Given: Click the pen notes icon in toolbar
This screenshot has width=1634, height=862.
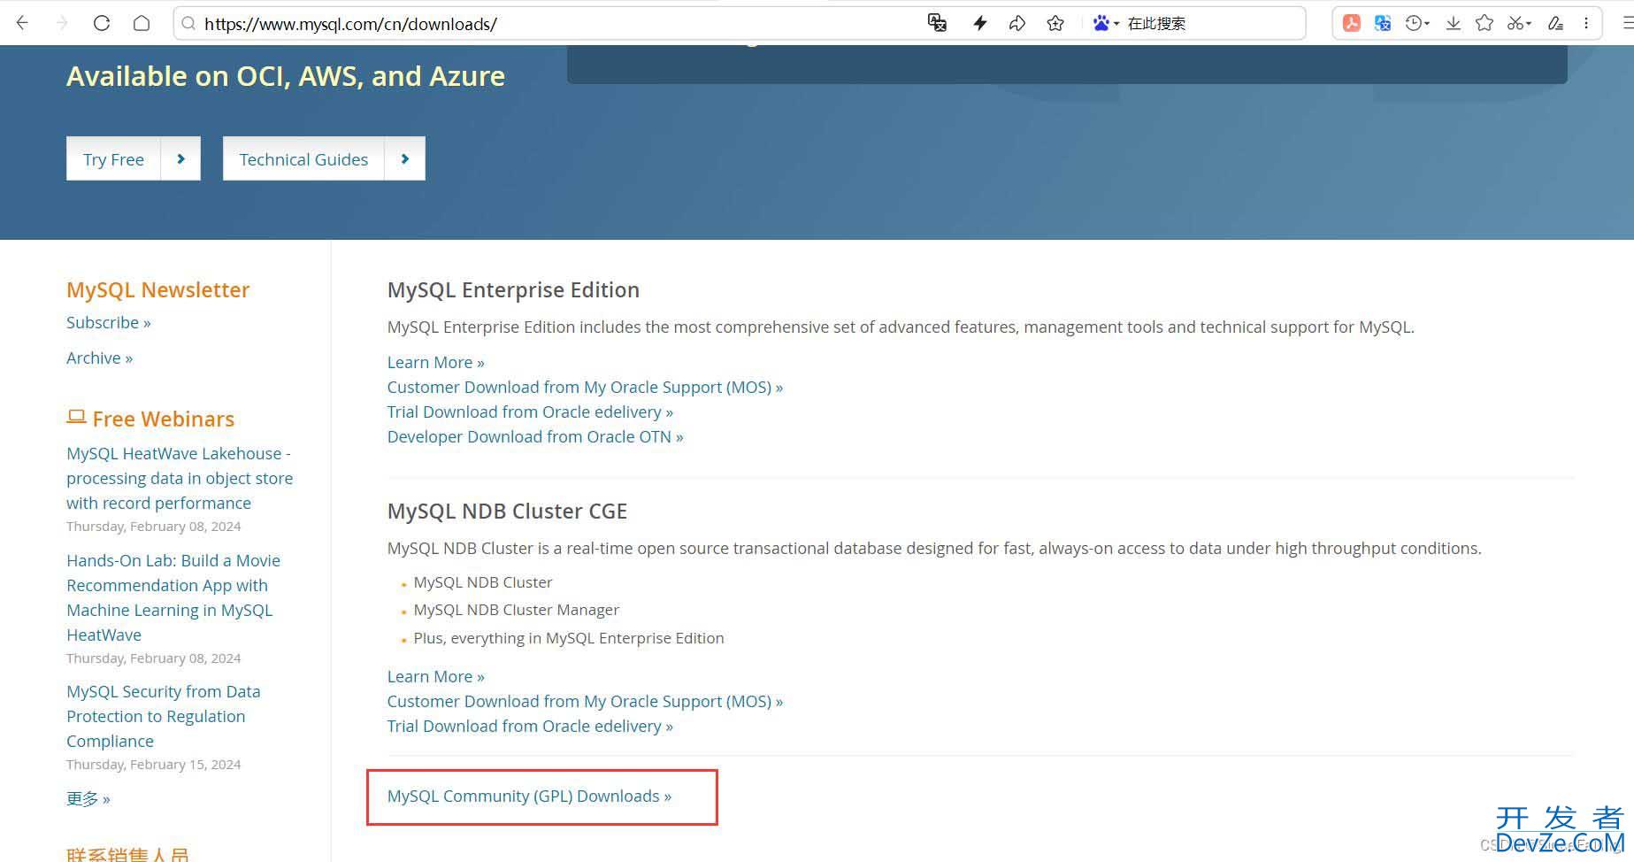Looking at the screenshot, I should click(x=1555, y=23).
